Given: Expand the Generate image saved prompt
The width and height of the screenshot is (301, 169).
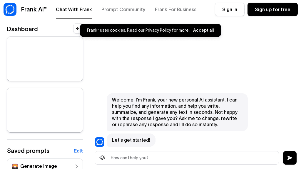Looking at the screenshot, I should point(77,166).
